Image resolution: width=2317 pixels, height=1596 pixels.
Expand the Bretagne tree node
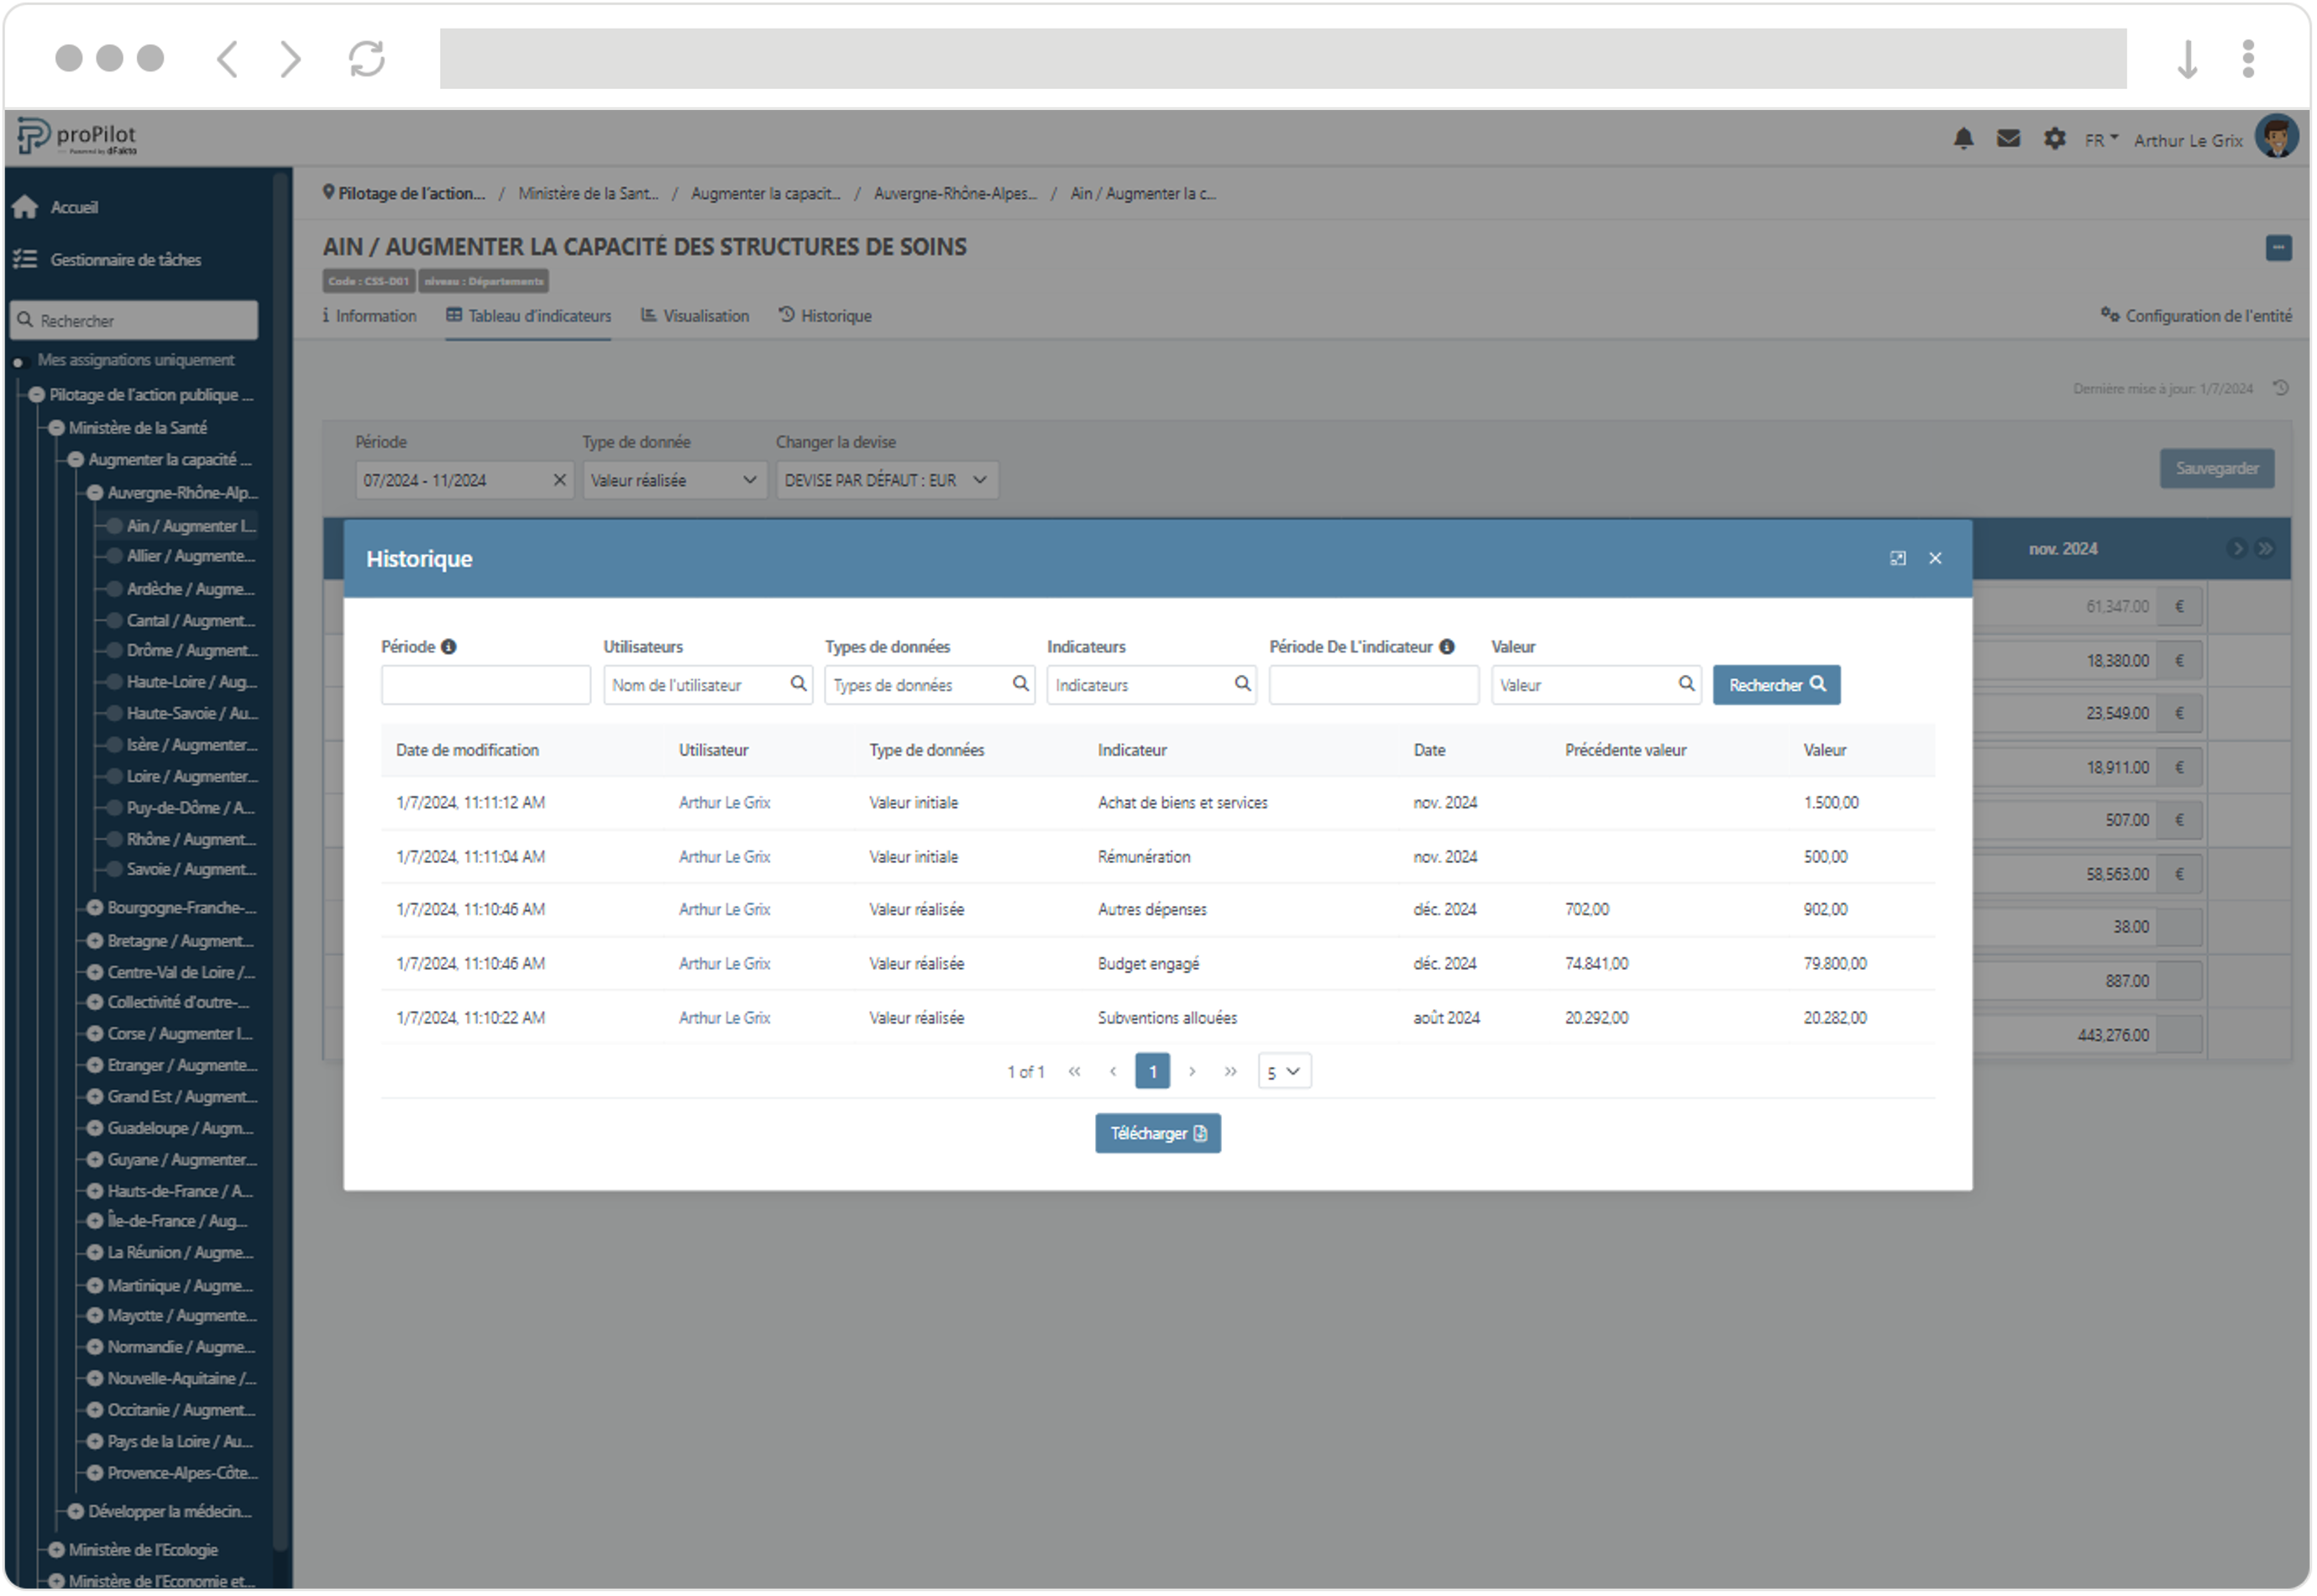tap(95, 941)
